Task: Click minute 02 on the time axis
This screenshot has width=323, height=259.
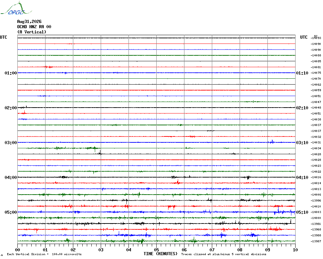Action: 73,250
